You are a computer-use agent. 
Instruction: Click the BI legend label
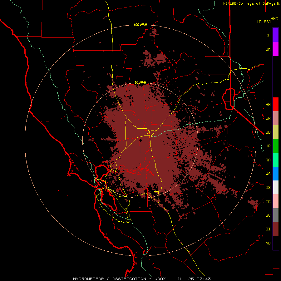[268, 229]
